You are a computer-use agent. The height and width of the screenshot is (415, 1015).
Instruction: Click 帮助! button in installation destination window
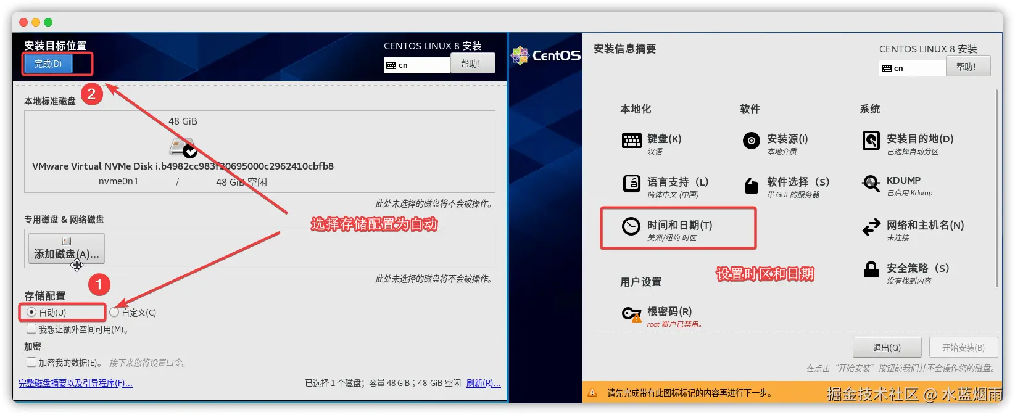click(x=472, y=64)
